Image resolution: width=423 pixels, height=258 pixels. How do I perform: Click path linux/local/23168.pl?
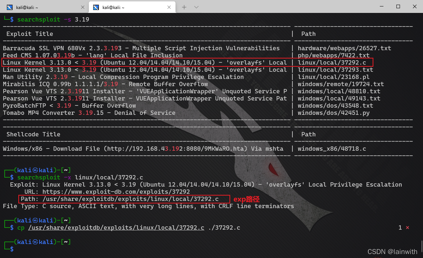point(333,77)
